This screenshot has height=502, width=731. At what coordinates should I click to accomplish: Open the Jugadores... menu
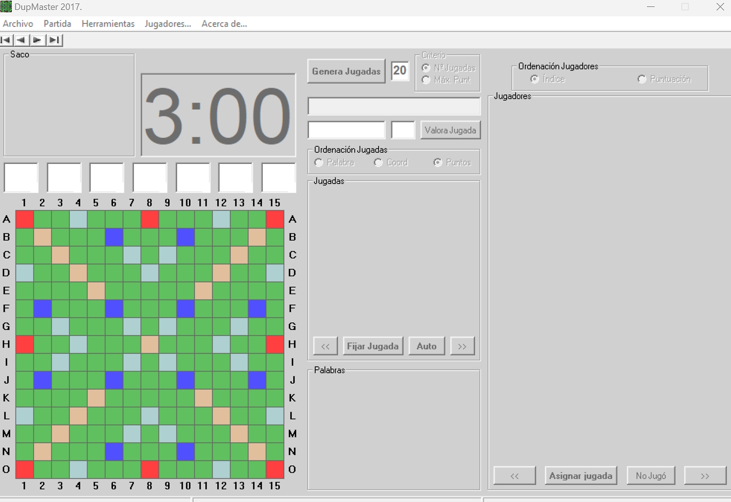(x=168, y=24)
